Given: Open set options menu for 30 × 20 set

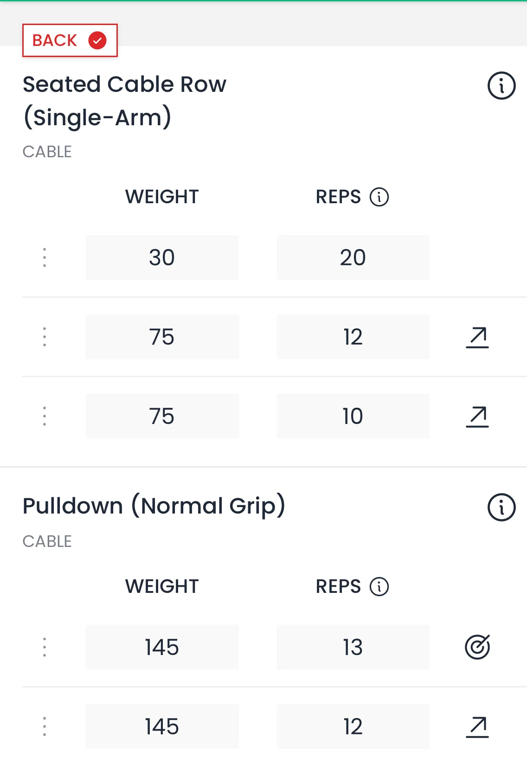Looking at the screenshot, I should (x=45, y=257).
